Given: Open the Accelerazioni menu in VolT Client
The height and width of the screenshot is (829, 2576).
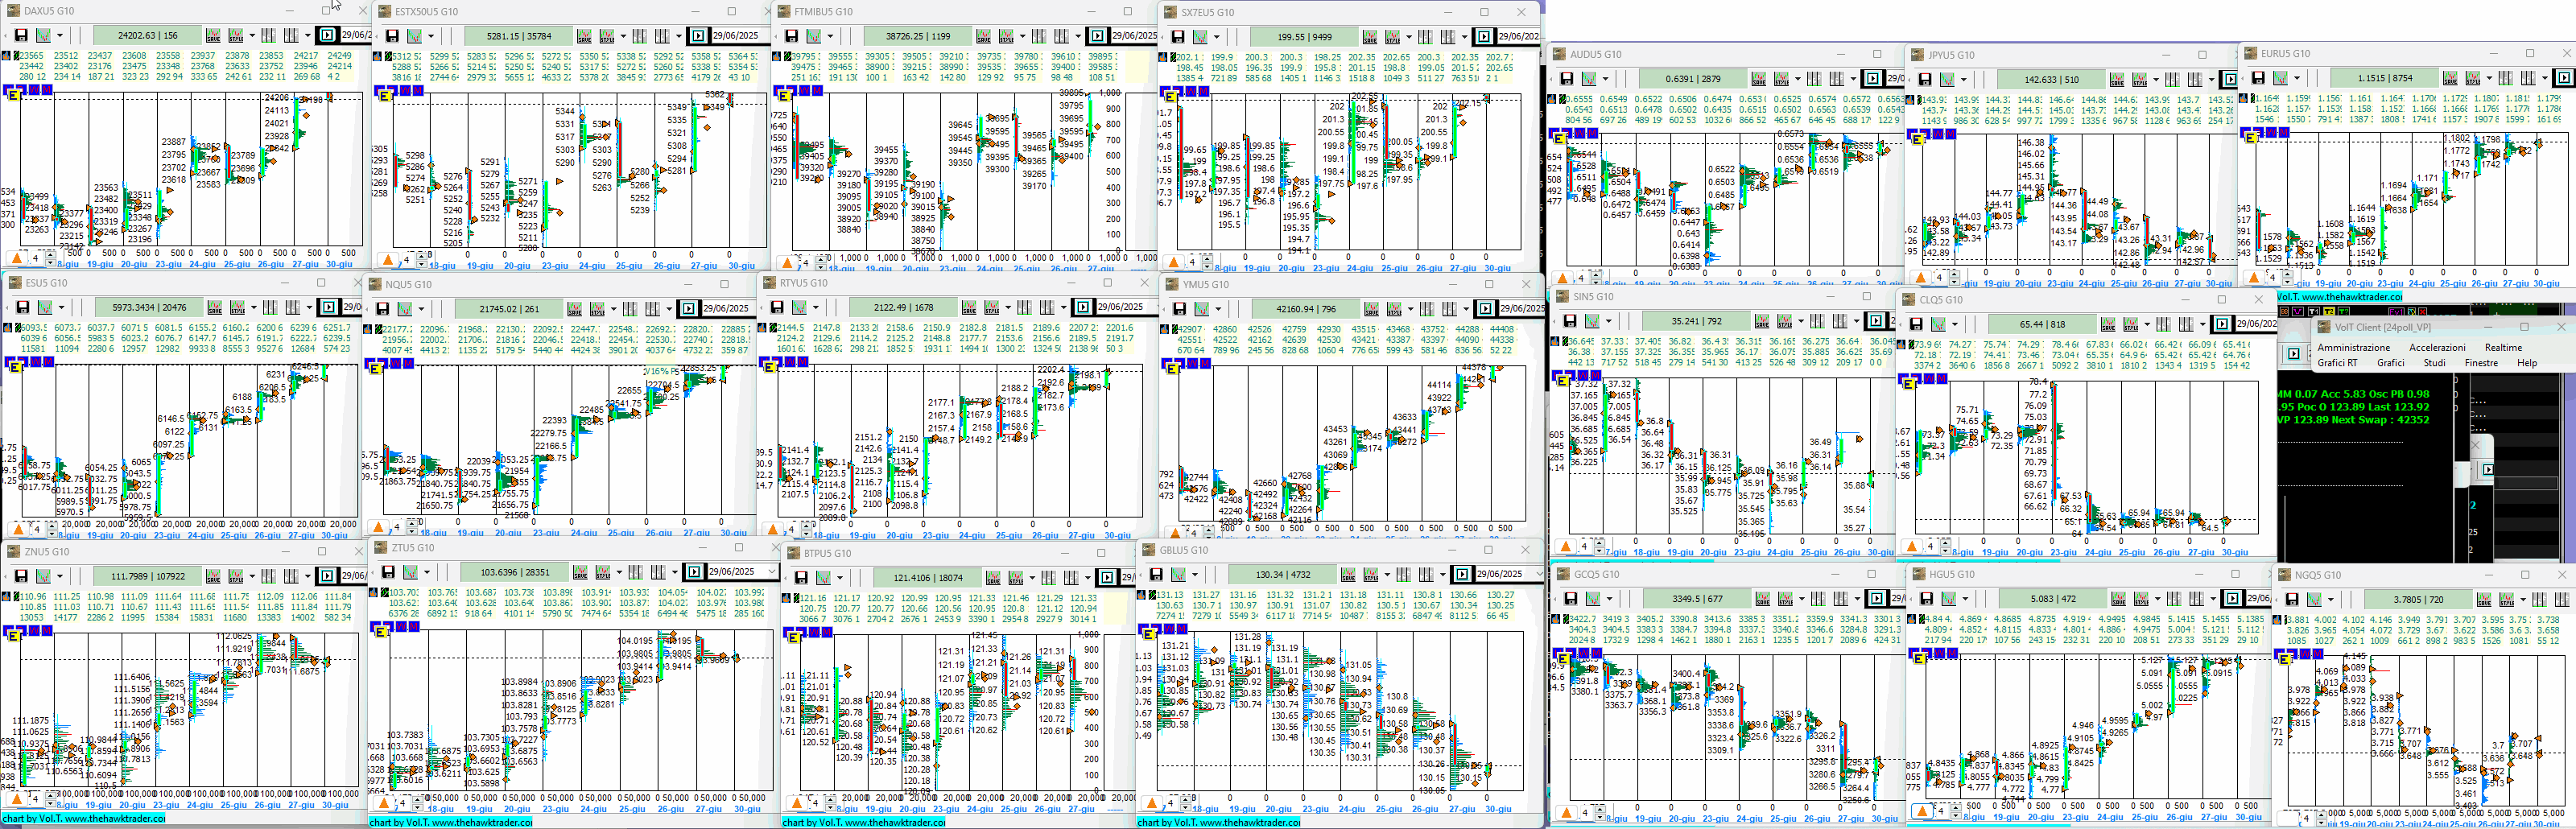Looking at the screenshot, I should [2437, 347].
